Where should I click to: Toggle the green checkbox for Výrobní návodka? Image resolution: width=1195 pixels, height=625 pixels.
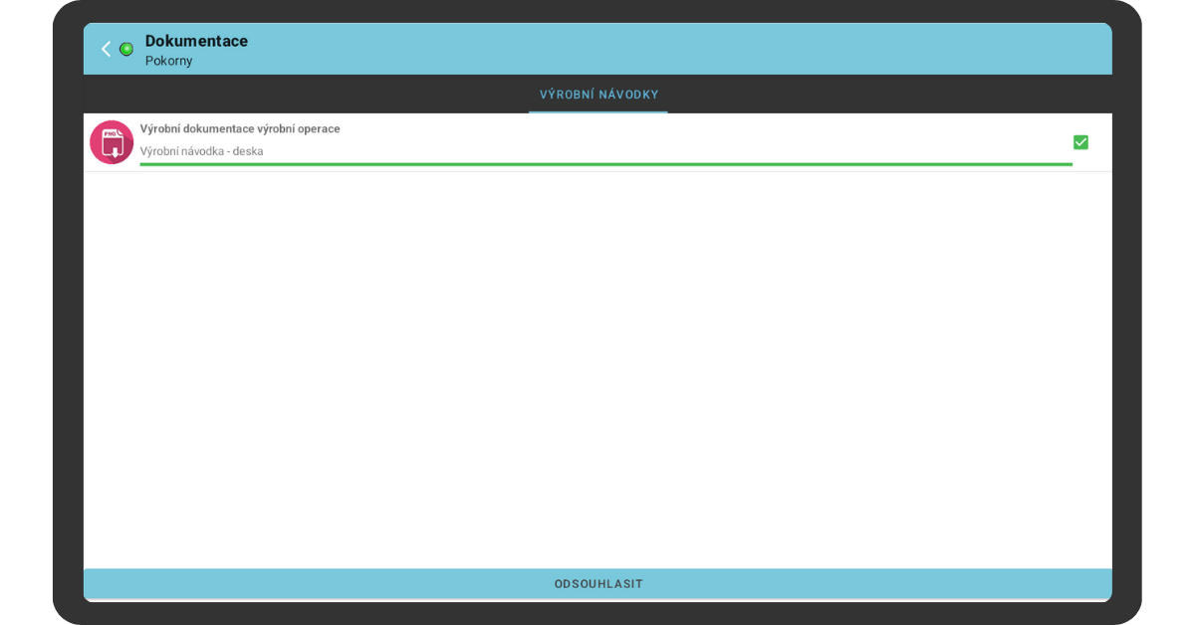pos(1080,142)
